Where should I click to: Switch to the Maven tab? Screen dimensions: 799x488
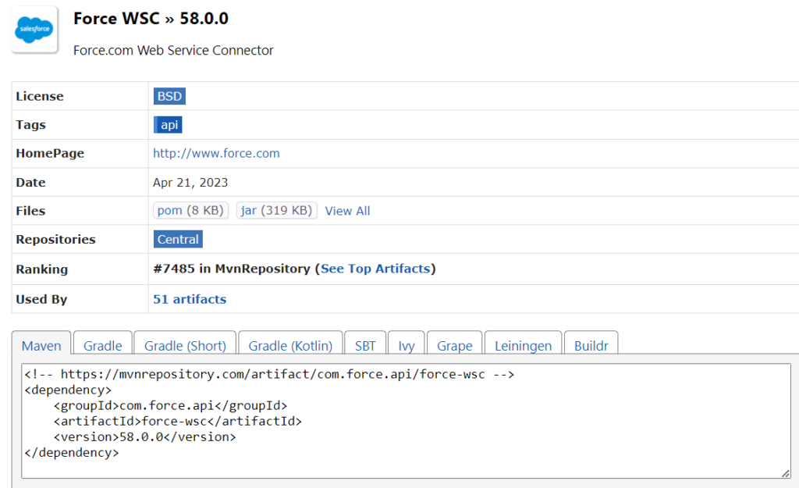pos(41,344)
